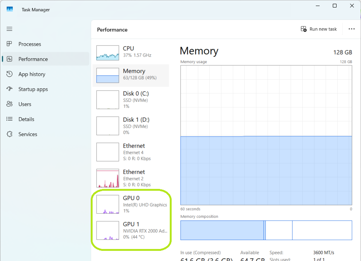Select the GPU 0 Intel UHD Graphics panel

(130, 204)
